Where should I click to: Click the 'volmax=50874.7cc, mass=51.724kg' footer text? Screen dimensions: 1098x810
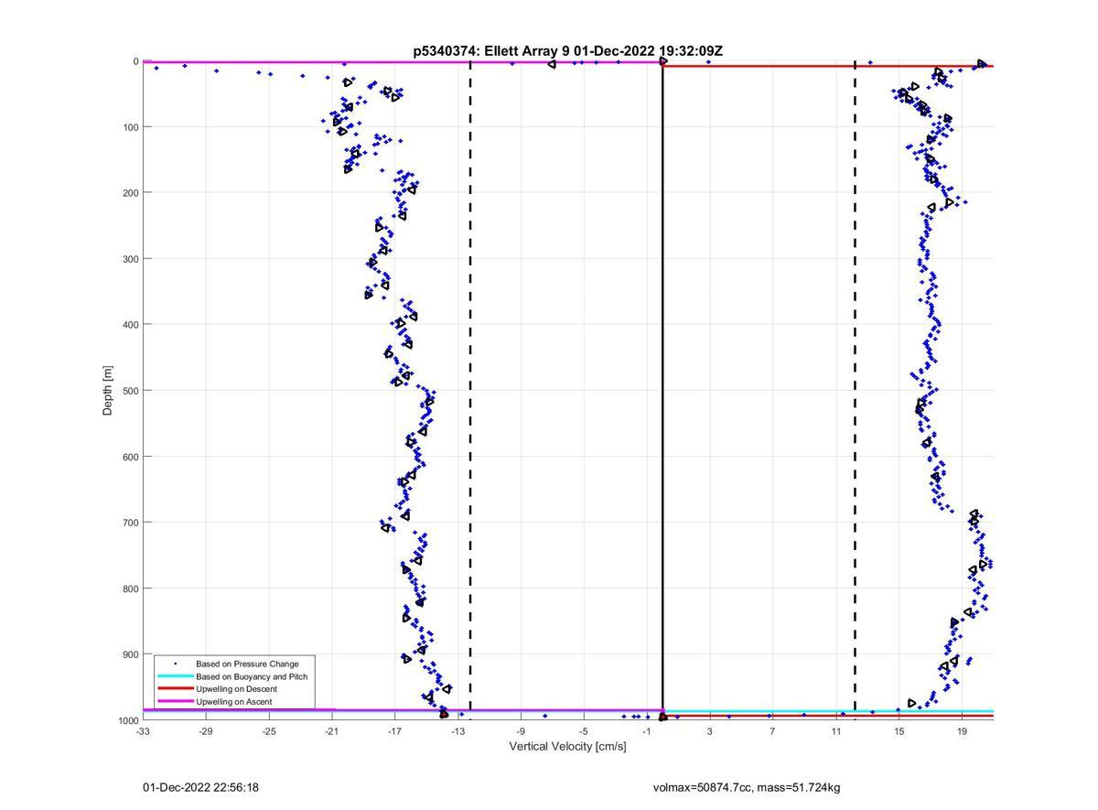point(747,788)
